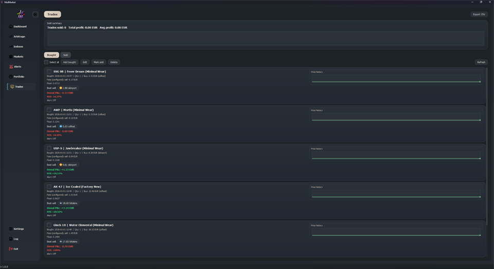Open the Portfolio briefcase icon
494x269 pixels.
tap(11, 76)
